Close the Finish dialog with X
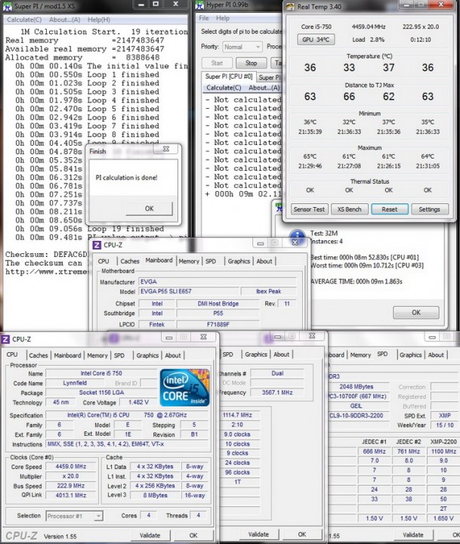The height and width of the screenshot is (544, 460). 166,149
